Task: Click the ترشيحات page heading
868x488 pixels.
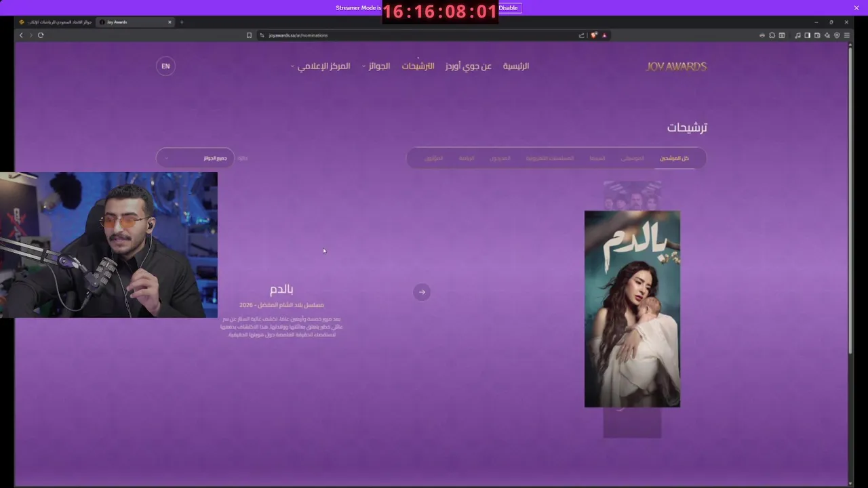Action: pyautogui.click(x=687, y=127)
